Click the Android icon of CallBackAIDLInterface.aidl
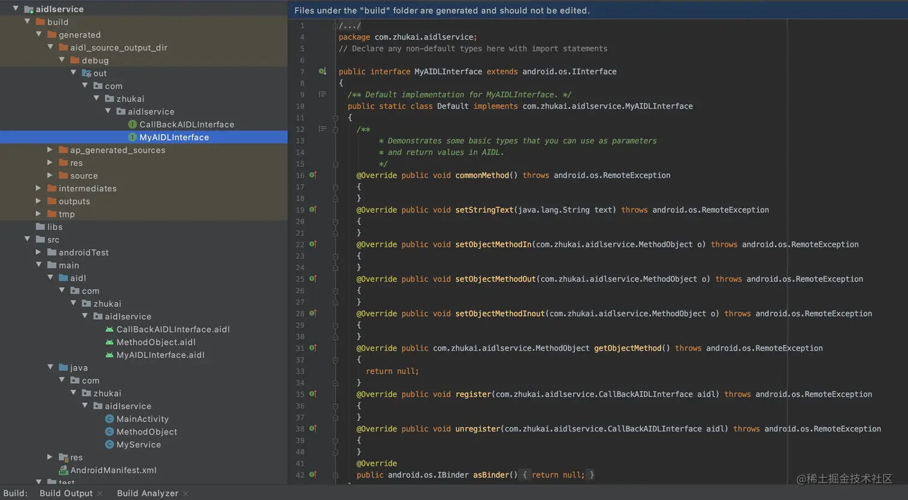 pos(109,329)
